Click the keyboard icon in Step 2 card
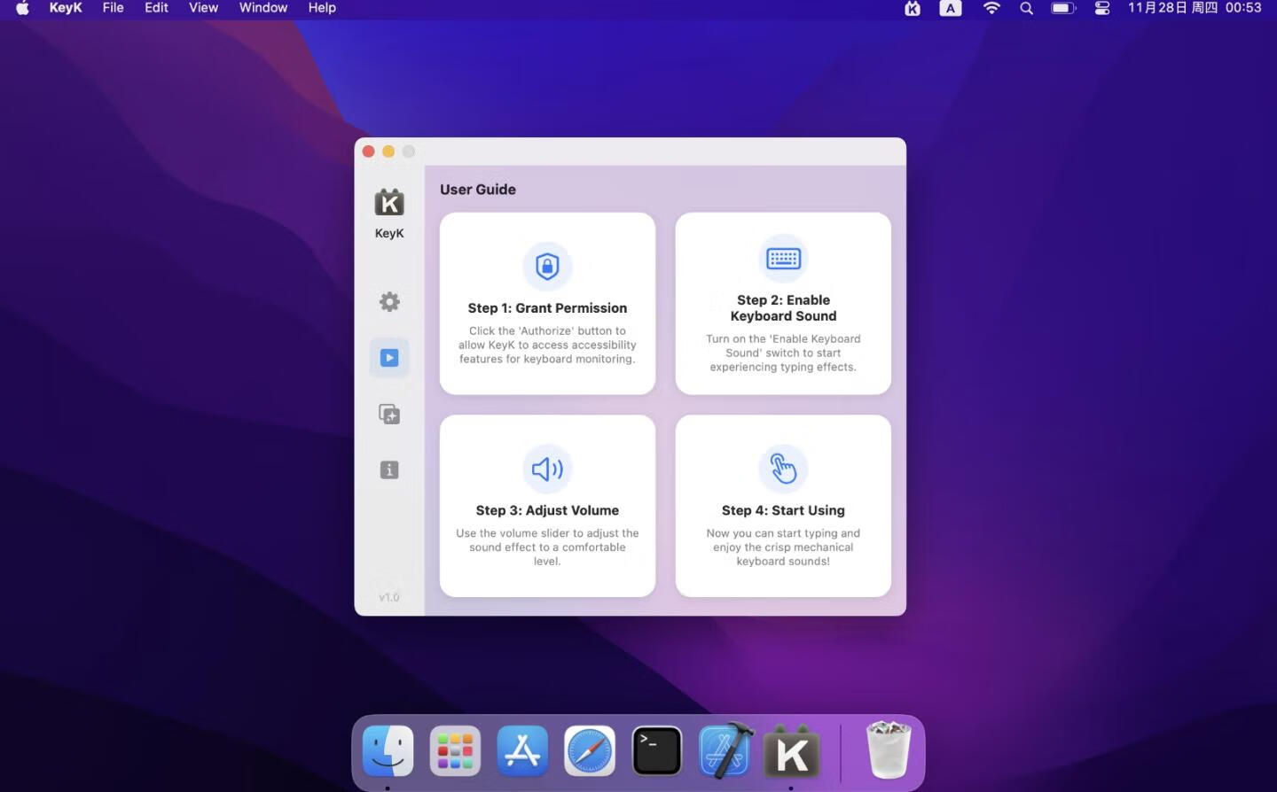Screen dimensions: 1277x792 [783, 259]
